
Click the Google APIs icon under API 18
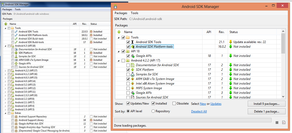coord(133,56)
